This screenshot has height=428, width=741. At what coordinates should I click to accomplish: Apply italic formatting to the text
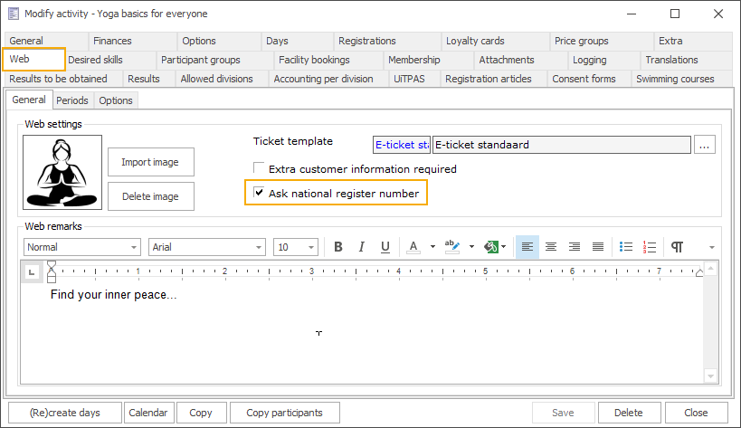tap(362, 247)
